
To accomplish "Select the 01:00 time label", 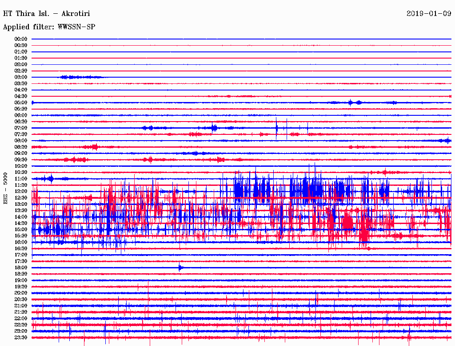I will 20,51.
